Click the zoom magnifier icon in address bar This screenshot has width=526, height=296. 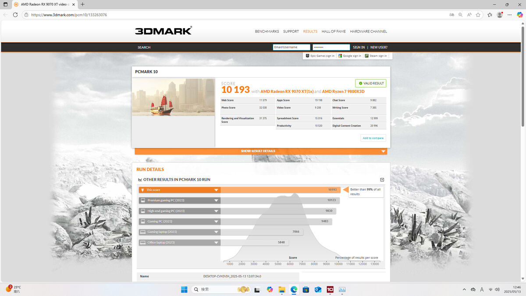[x=460, y=14]
